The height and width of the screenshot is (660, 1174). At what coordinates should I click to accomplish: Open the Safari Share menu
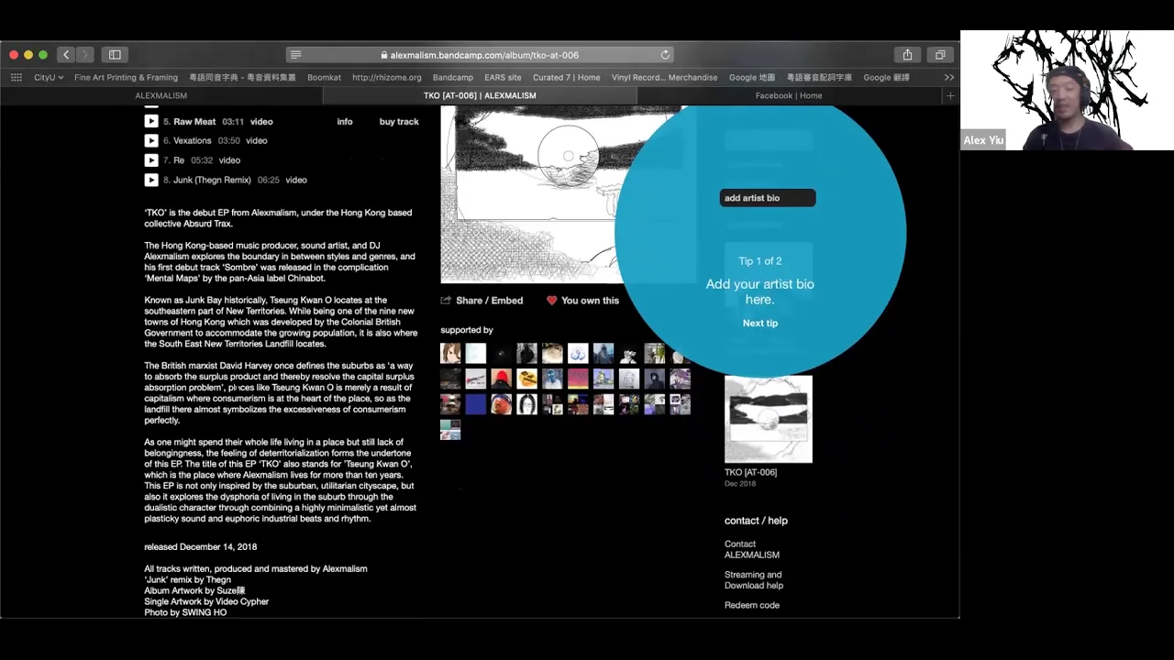click(x=907, y=55)
